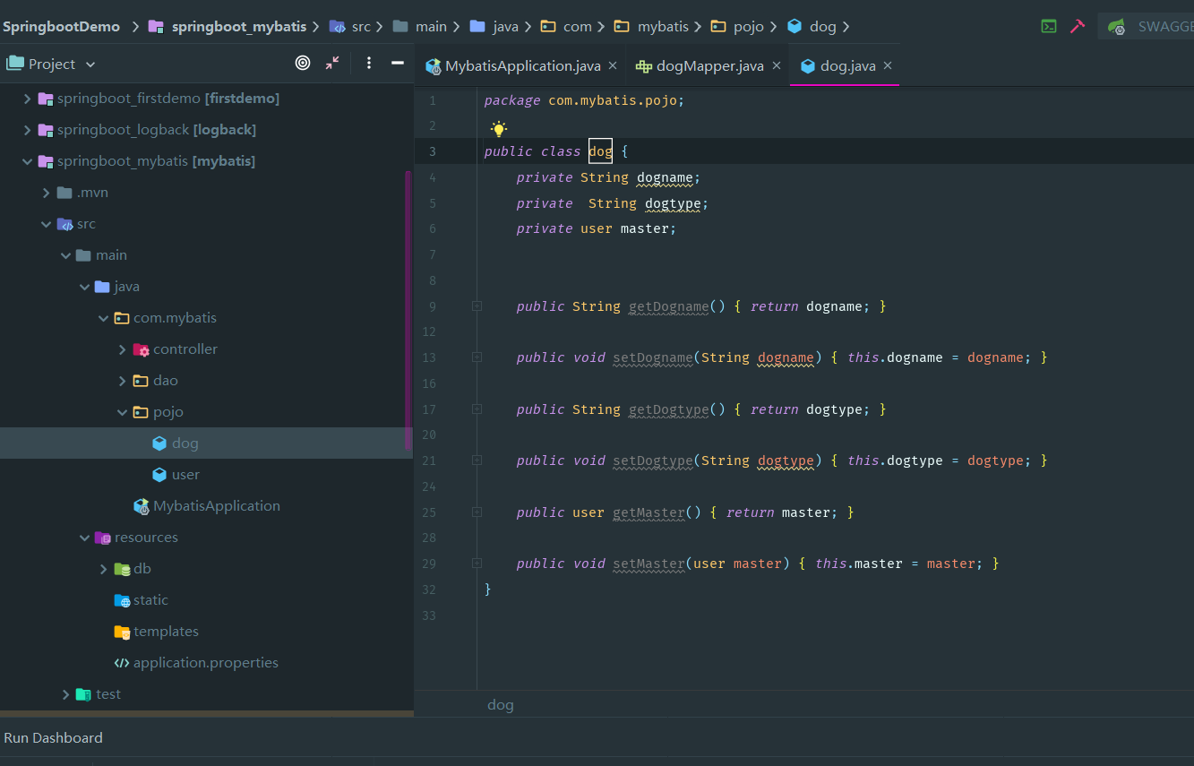This screenshot has width=1194, height=766.
Task: Toggle code folding on getMaster line 25
Action: click(x=477, y=512)
